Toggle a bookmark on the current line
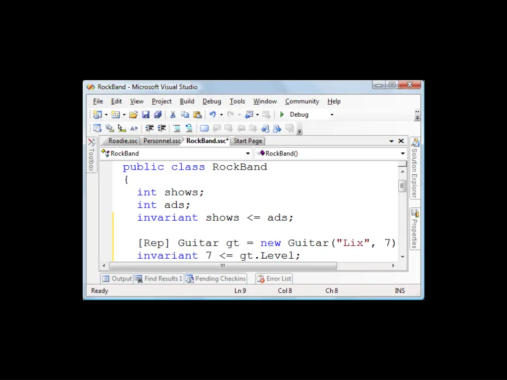The height and width of the screenshot is (380, 507). click(204, 128)
